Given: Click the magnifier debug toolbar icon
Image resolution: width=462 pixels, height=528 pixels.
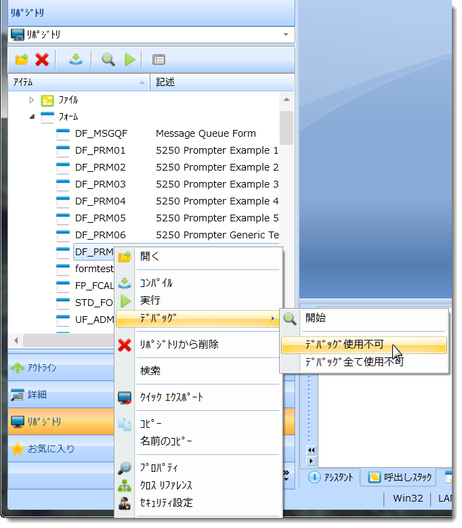Looking at the screenshot, I should [108, 60].
